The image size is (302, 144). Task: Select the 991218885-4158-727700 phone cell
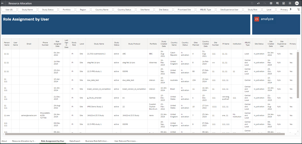pos(45,115)
